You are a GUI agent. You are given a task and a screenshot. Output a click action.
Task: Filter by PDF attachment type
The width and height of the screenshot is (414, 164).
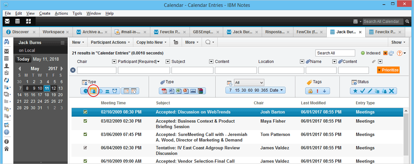[165, 91]
